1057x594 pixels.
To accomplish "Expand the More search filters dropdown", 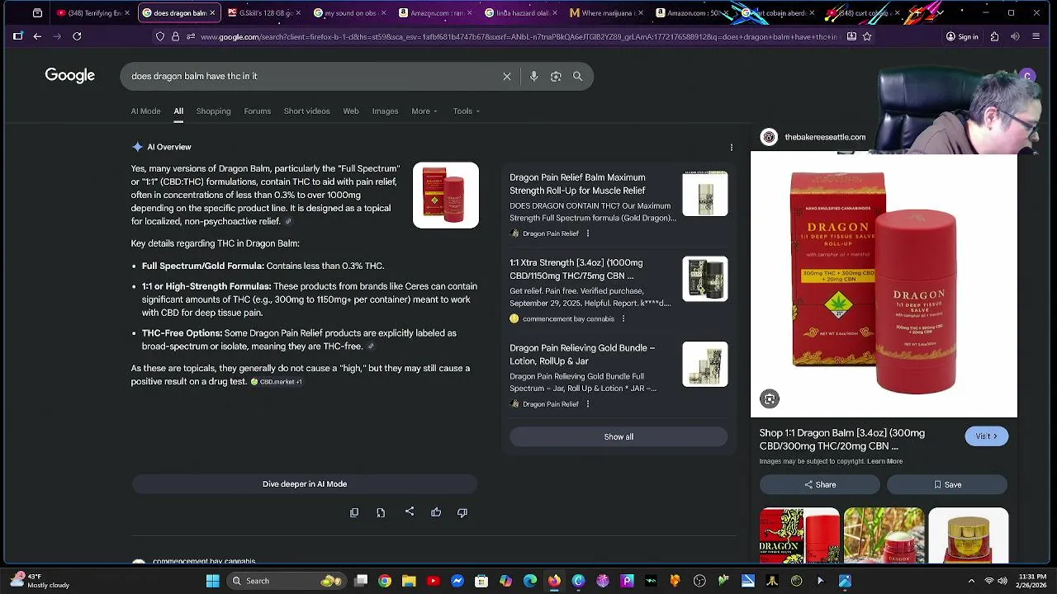I will tap(424, 111).
